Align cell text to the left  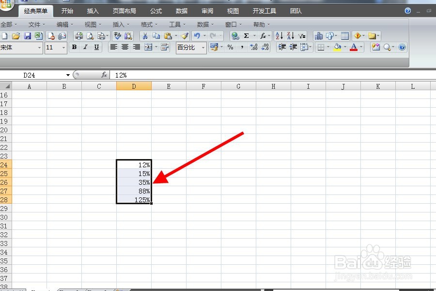pos(113,48)
